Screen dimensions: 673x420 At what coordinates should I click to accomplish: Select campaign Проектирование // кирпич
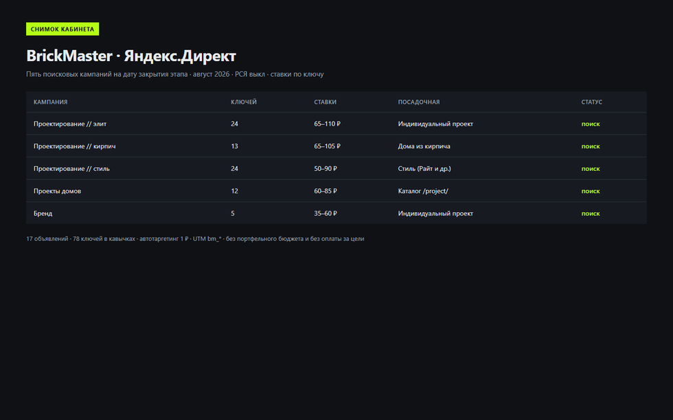click(75, 146)
